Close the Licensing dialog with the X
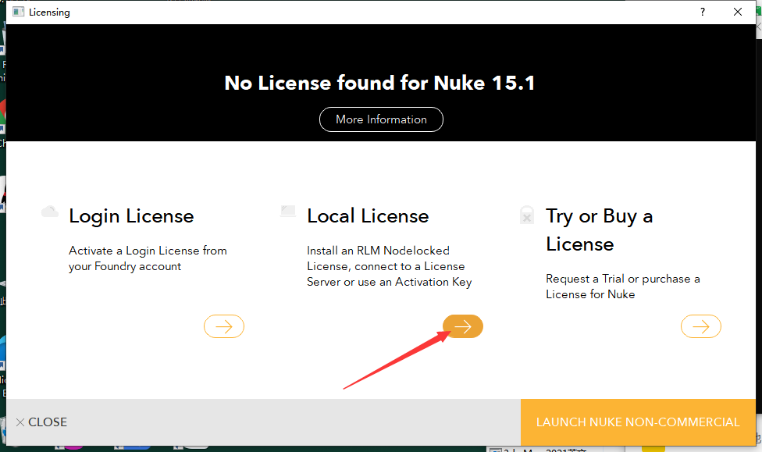 (737, 12)
